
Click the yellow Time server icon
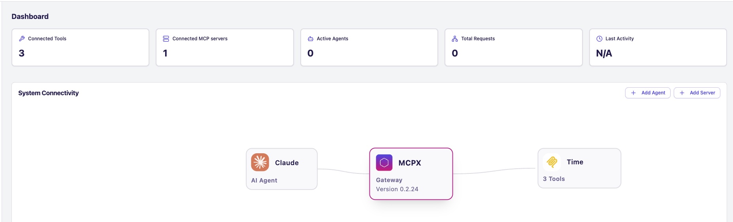pos(552,162)
